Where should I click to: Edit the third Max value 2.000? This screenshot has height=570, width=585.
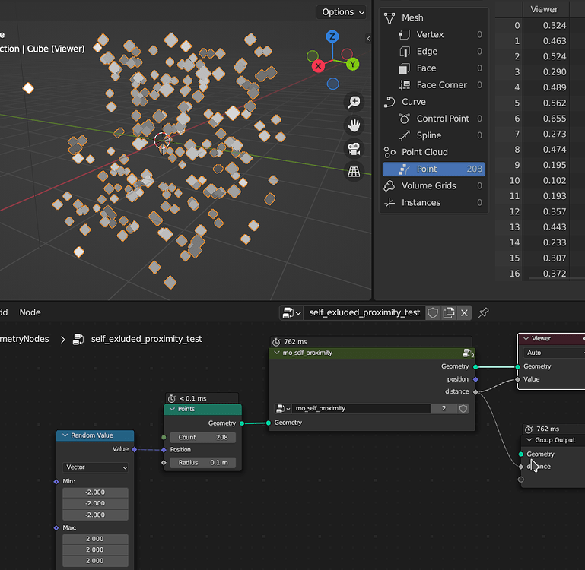click(95, 561)
